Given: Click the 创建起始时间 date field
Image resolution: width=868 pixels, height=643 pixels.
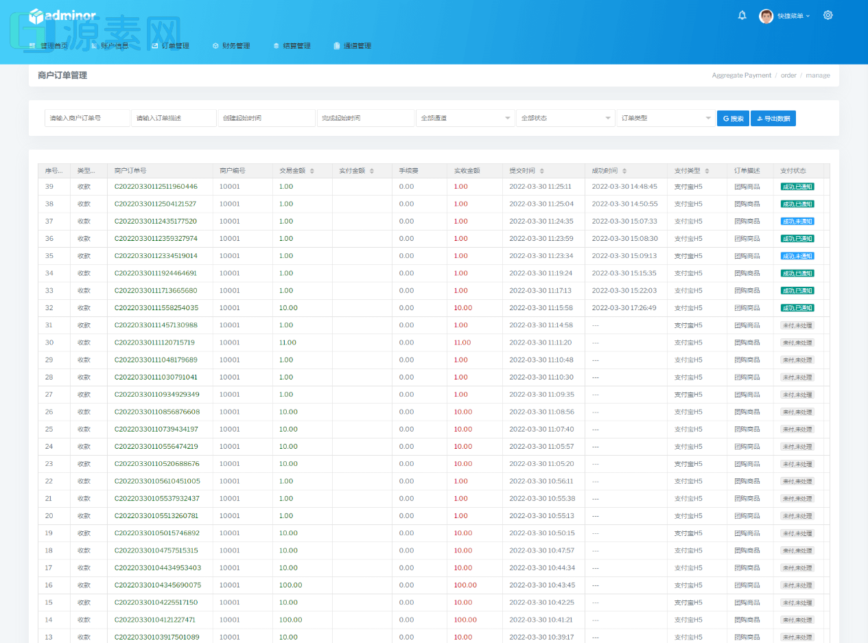Looking at the screenshot, I should click(266, 118).
